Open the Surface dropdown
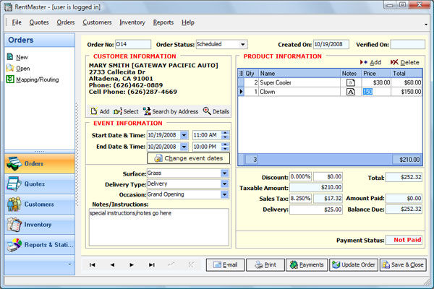 [x=225, y=173]
